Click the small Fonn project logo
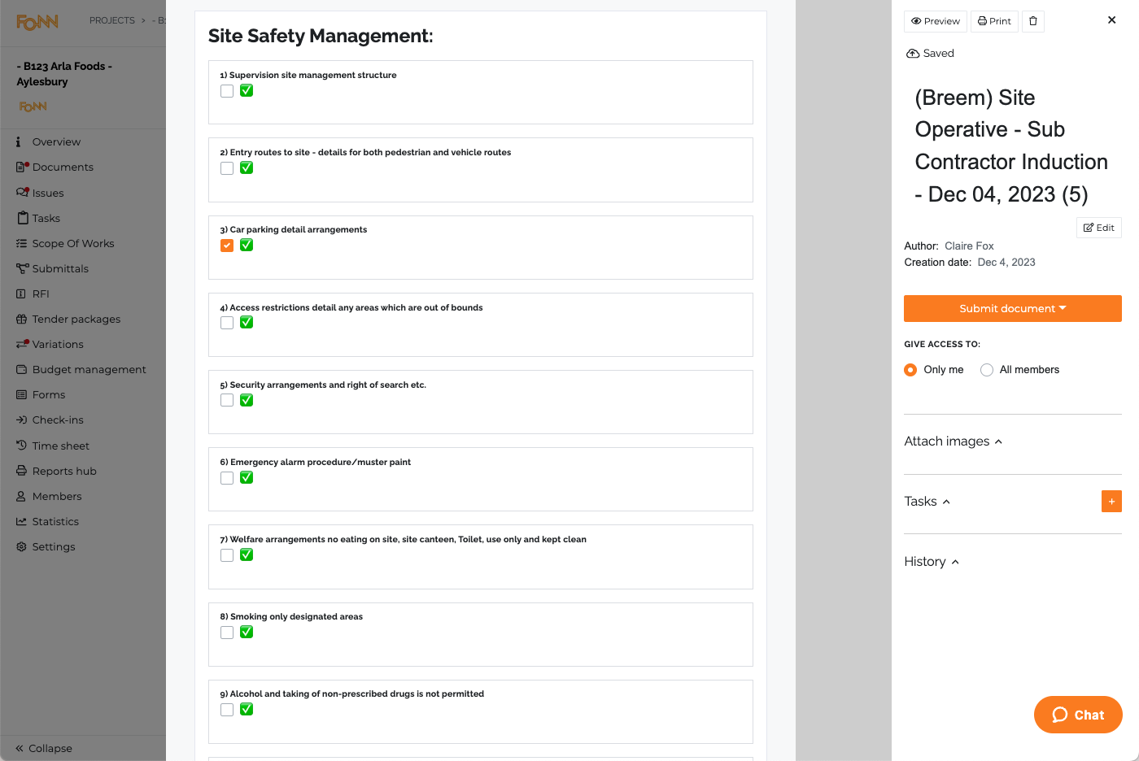Screen dimensions: 1139x761 tap(33, 107)
